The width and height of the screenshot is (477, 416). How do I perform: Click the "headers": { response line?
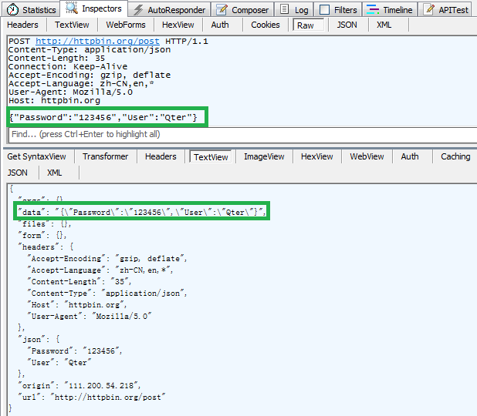(46, 247)
